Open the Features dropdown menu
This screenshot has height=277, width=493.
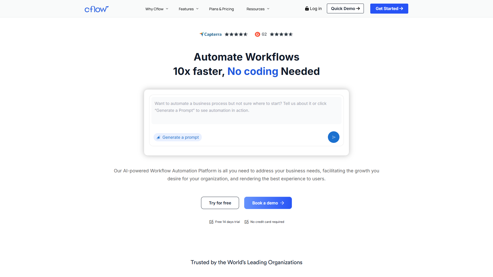click(x=188, y=9)
